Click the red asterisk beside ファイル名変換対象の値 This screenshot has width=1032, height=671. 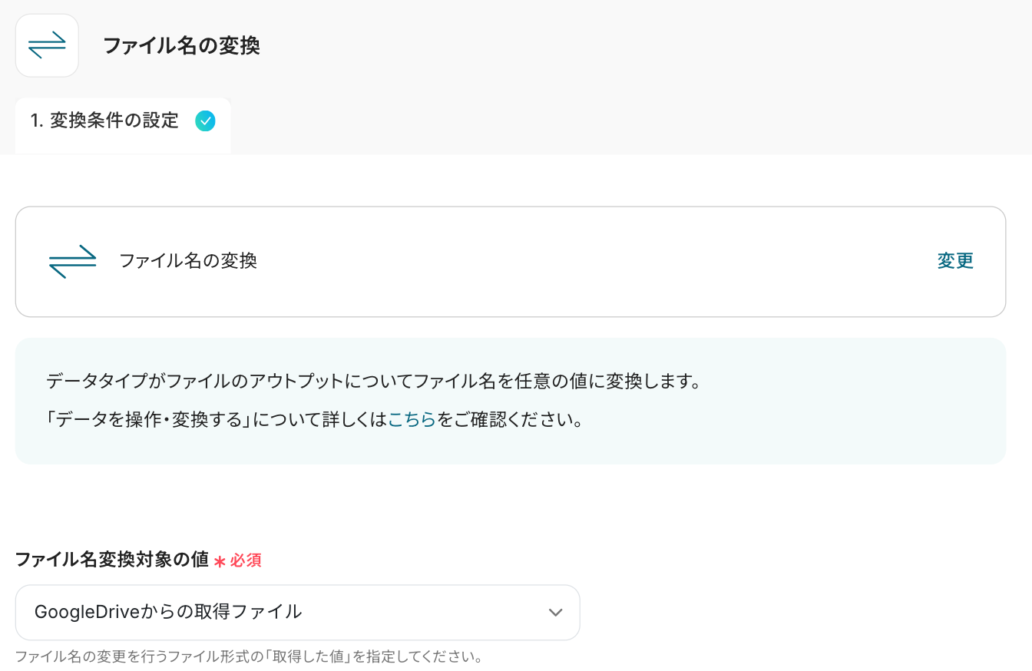(x=220, y=561)
